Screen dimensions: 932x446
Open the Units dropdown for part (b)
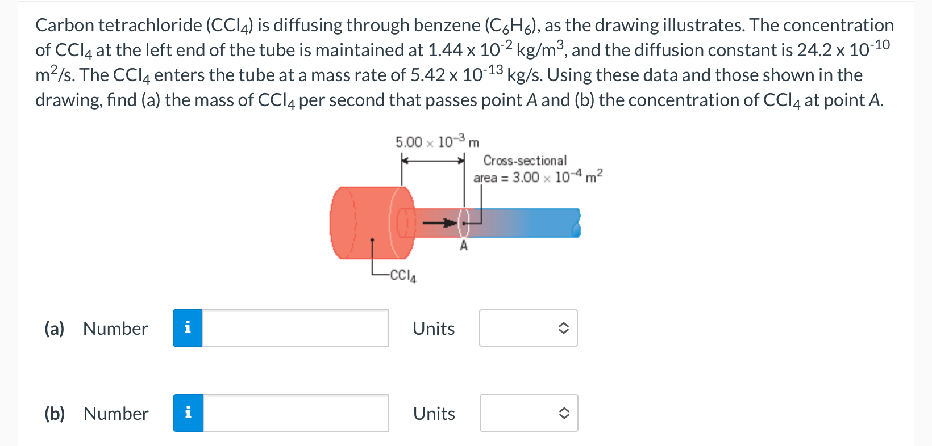tap(527, 413)
